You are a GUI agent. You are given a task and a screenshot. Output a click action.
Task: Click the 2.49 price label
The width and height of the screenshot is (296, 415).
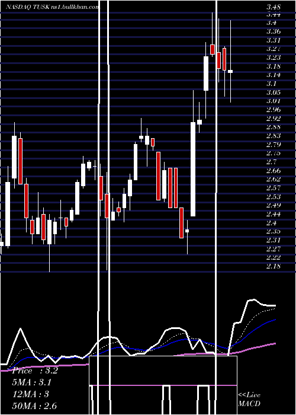274,205
